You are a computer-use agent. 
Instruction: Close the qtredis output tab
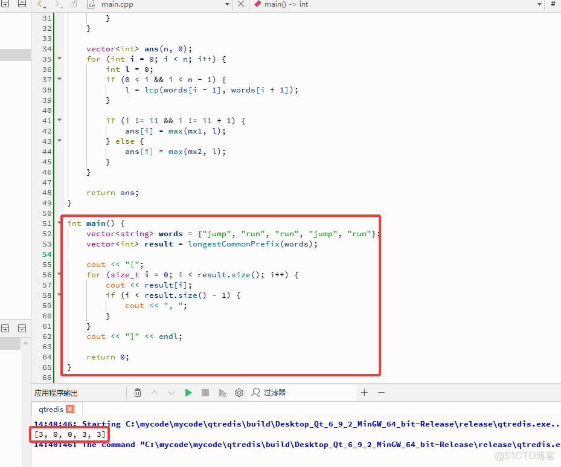coord(71,409)
